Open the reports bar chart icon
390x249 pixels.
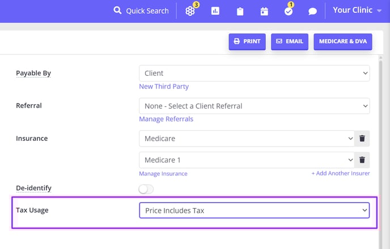point(215,11)
